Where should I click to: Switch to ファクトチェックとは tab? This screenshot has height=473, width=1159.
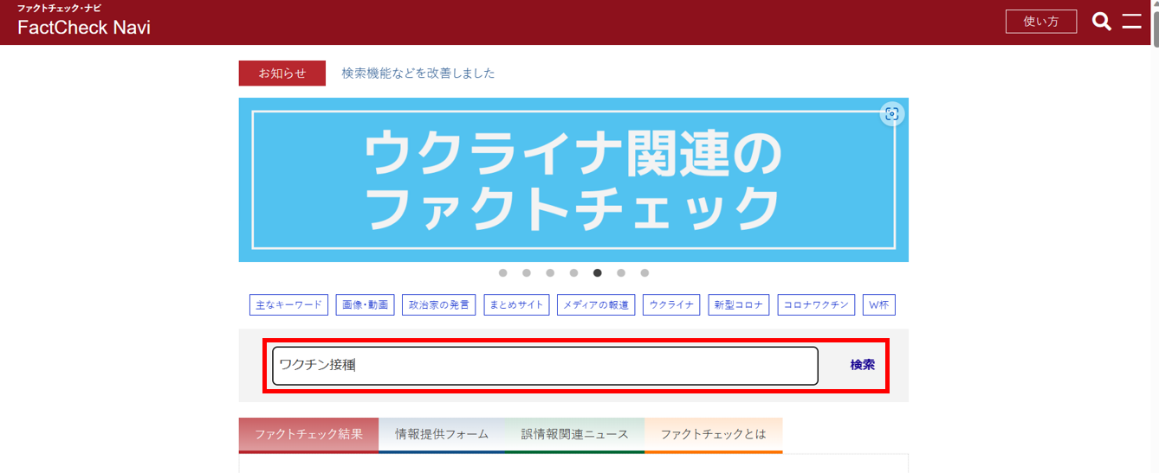tap(714, 435)
